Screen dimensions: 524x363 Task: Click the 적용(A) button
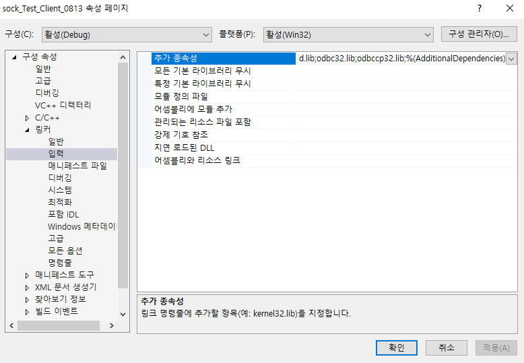[x=496, y=348]
